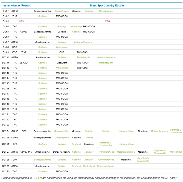The image size is (183, 182).
Task: Select Amphetamine in the DUI 29 row
Action: pyautogui.click(x=43, y=166)
